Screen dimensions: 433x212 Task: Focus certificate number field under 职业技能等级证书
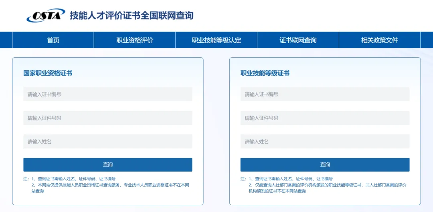[x=325, y=94]
